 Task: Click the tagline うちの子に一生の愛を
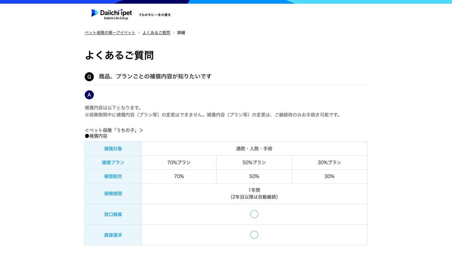(155, 15)
